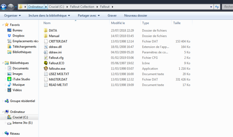Select the size 153 404 Ko
This screenshot has width=233, height=137.
coord(183,41)
